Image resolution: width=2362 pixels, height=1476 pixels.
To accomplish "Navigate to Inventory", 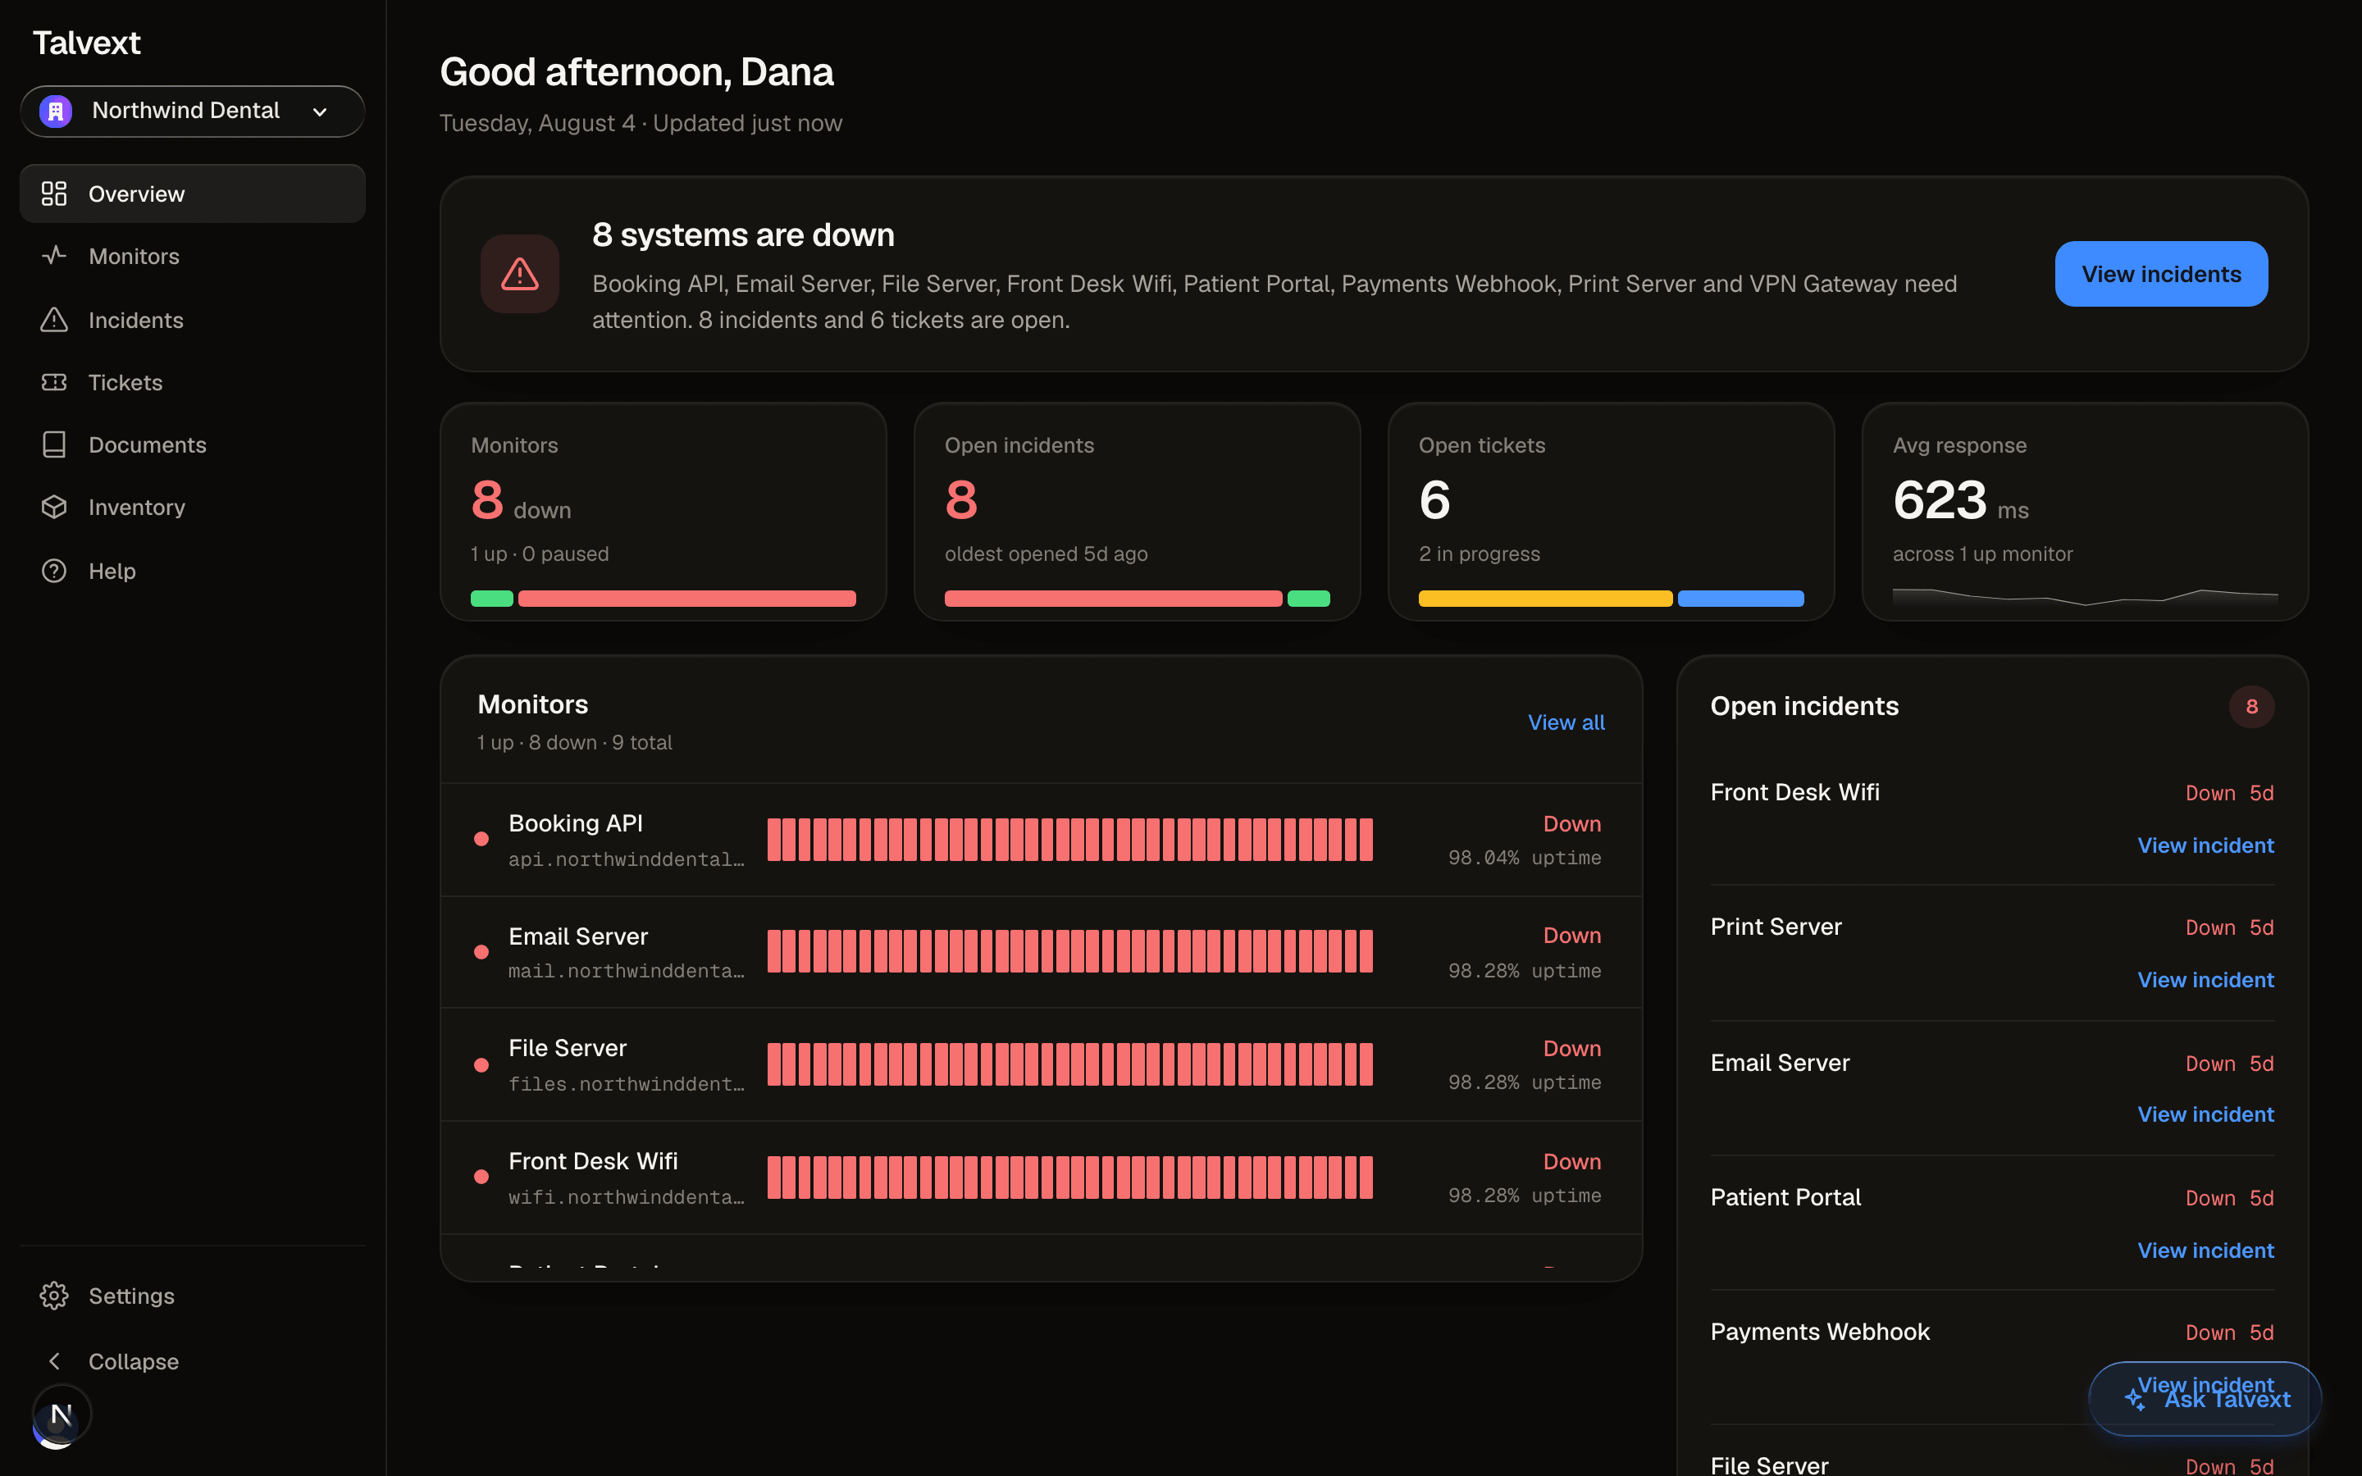I will [192, 507].
